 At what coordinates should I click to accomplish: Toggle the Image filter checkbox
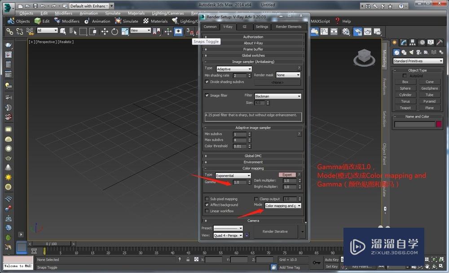click(207, 95)
